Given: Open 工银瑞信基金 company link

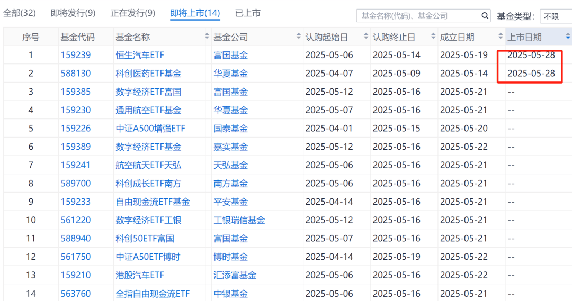Looking at the screenshot, I should click(x=239, y=220).
